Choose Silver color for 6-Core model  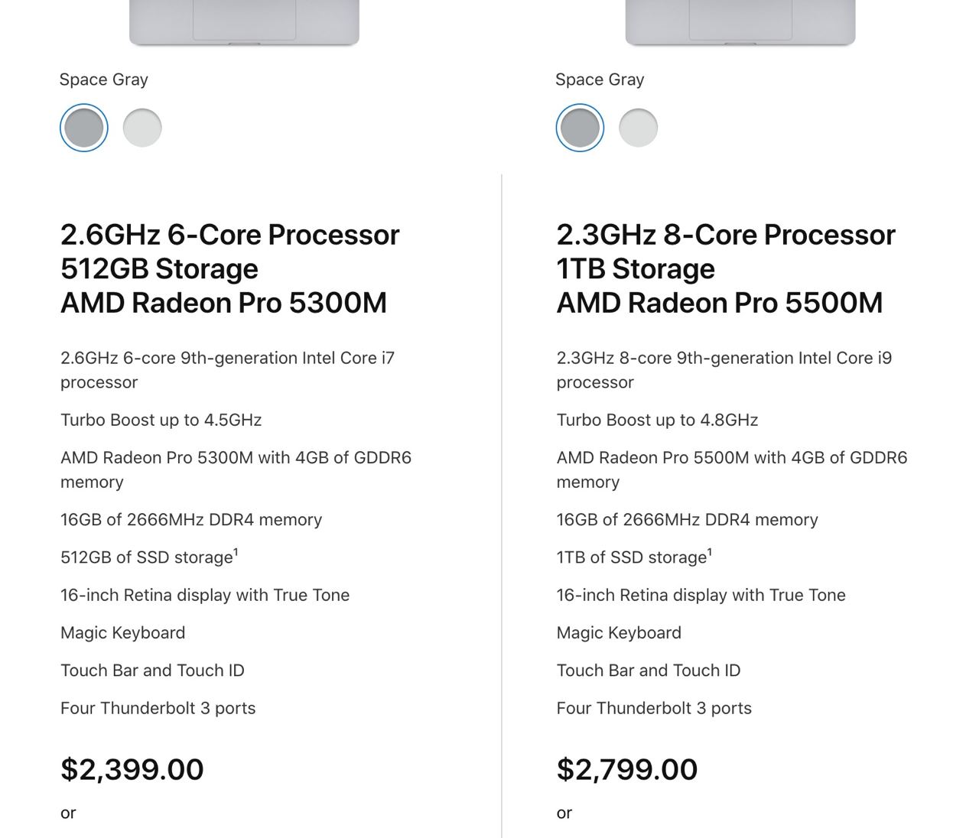click(x=142, y=128)
